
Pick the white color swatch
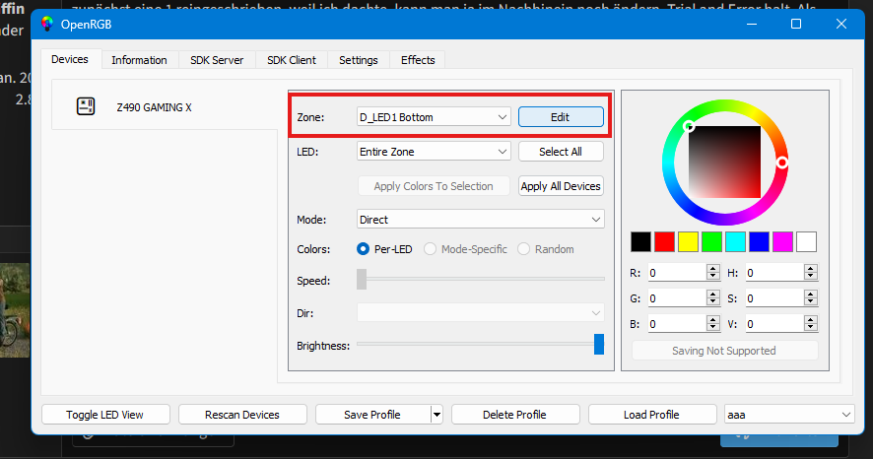click(806, 241)
